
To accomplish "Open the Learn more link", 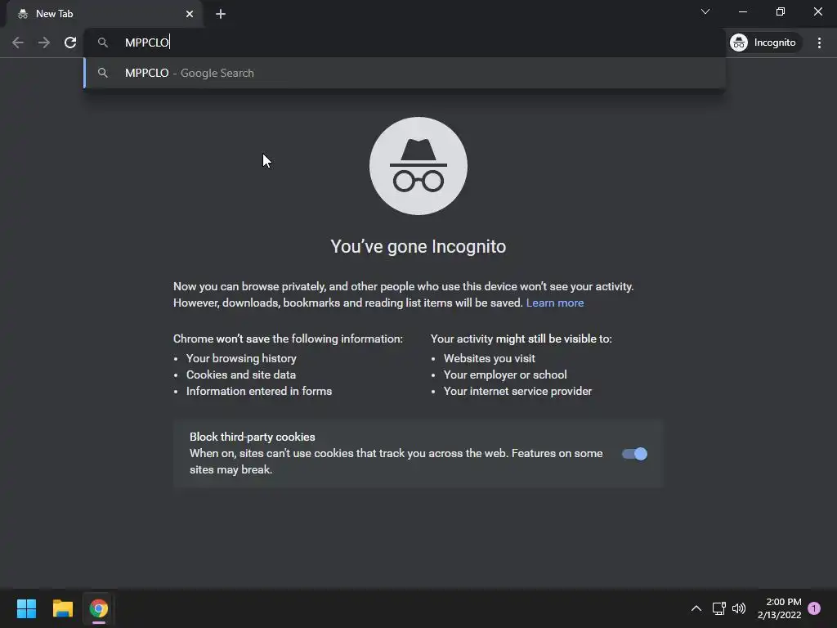I will [x=555, y=303].
